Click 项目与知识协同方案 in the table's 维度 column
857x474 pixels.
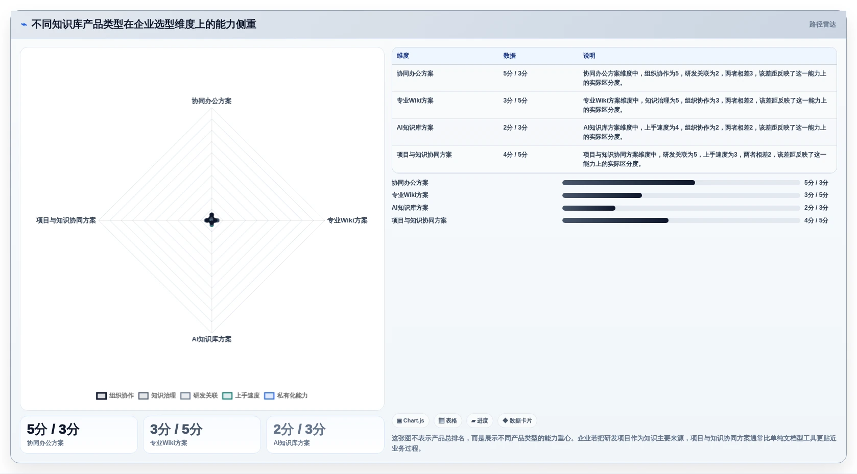(x=424, y=155)
